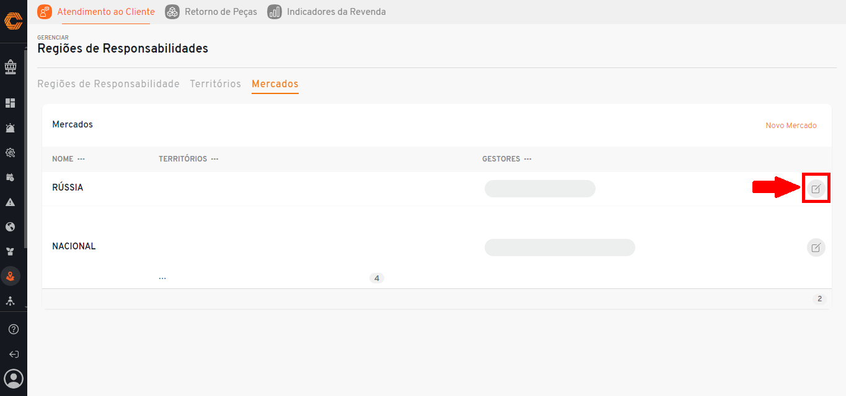This screenshot has width=846, height=396.
Task: Open the dashboard grid icon in the sidebar
Action: (x=11, y=103)
